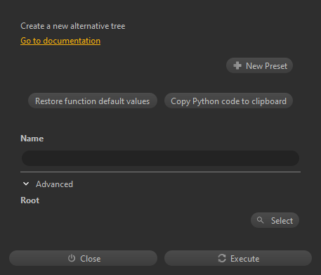Image resolution: width=321 pixels, height=275 pixels.
Task: Click the plus icon on New Preset
Action: click(237, 65)
